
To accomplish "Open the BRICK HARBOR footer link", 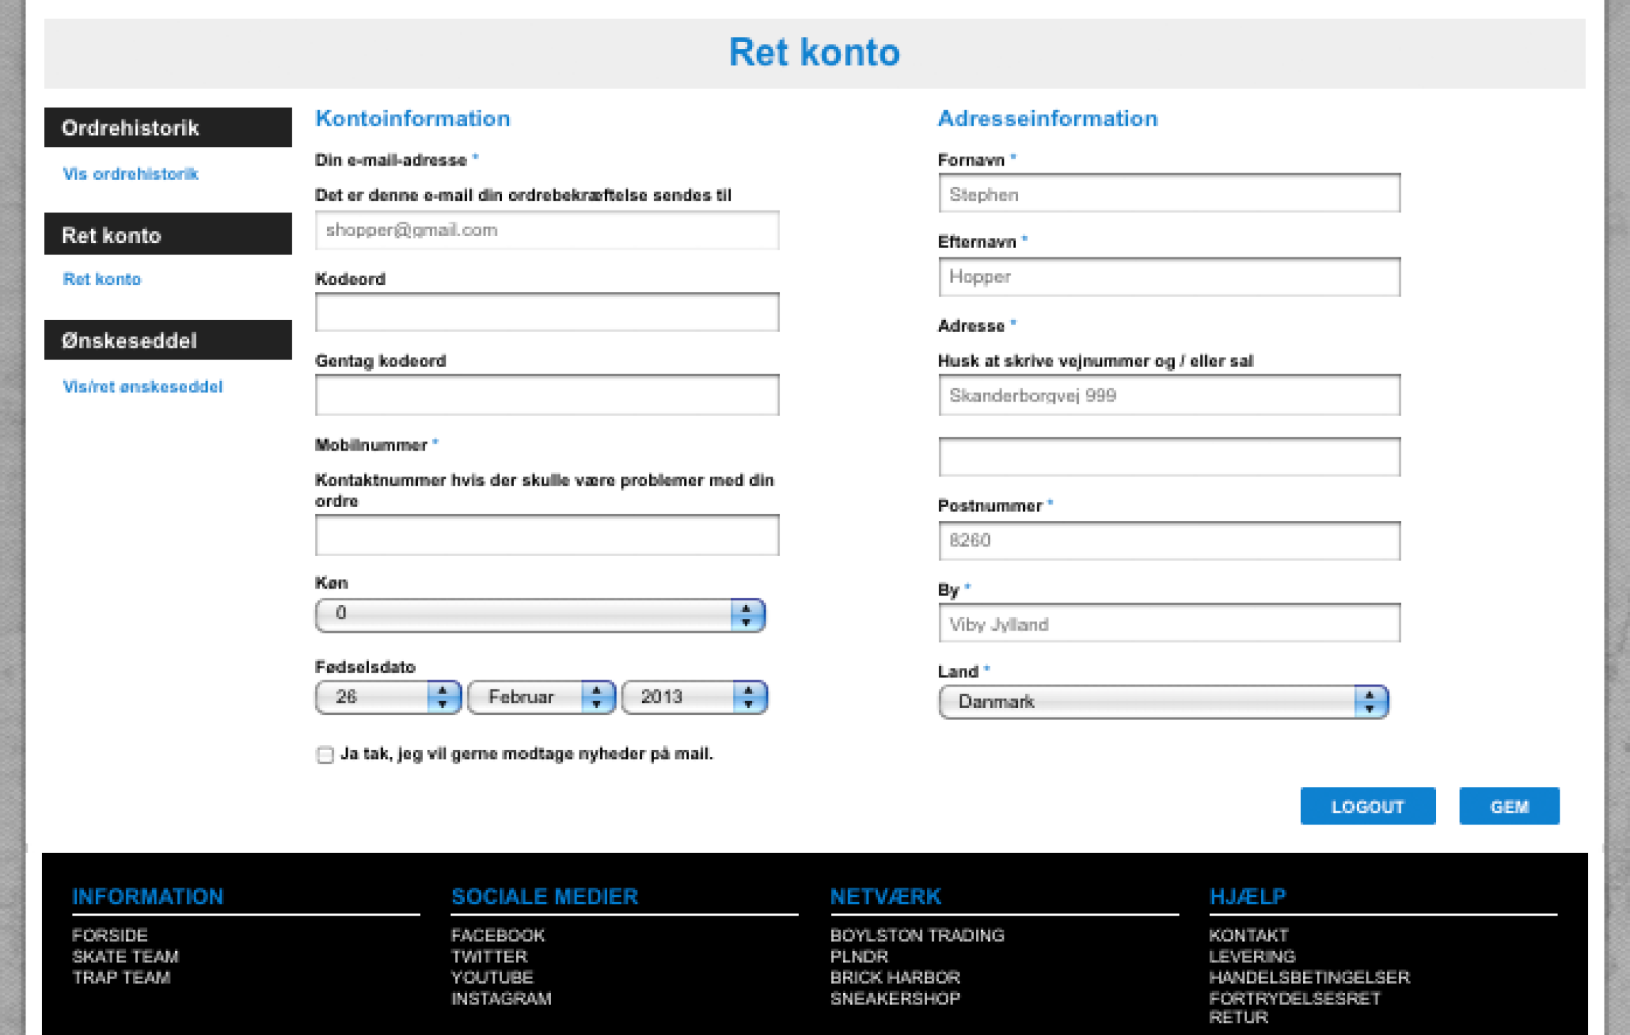I will pyautogui.click(x=895, y=977).
